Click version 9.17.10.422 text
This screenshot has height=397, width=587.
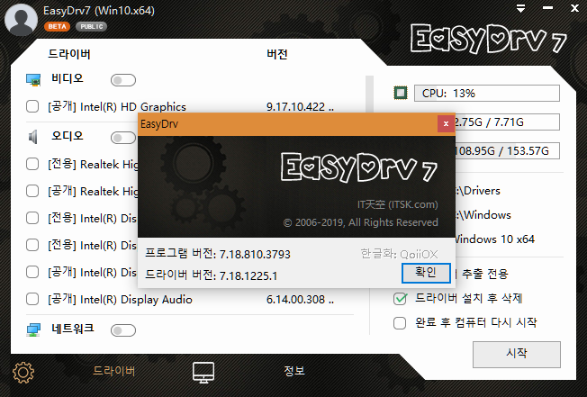point(300,106)
